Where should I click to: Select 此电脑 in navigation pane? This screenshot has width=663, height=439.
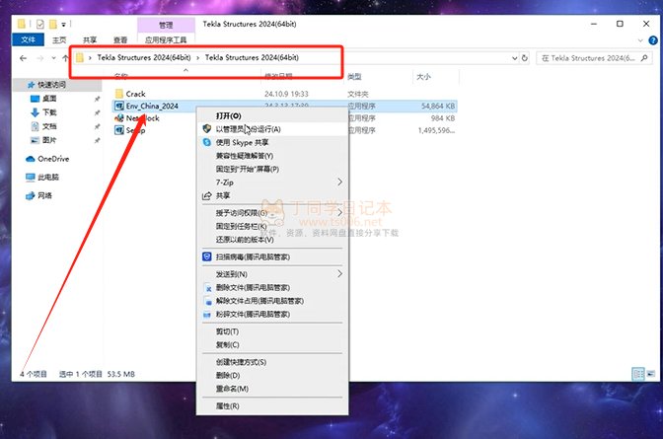pos(48,178)
